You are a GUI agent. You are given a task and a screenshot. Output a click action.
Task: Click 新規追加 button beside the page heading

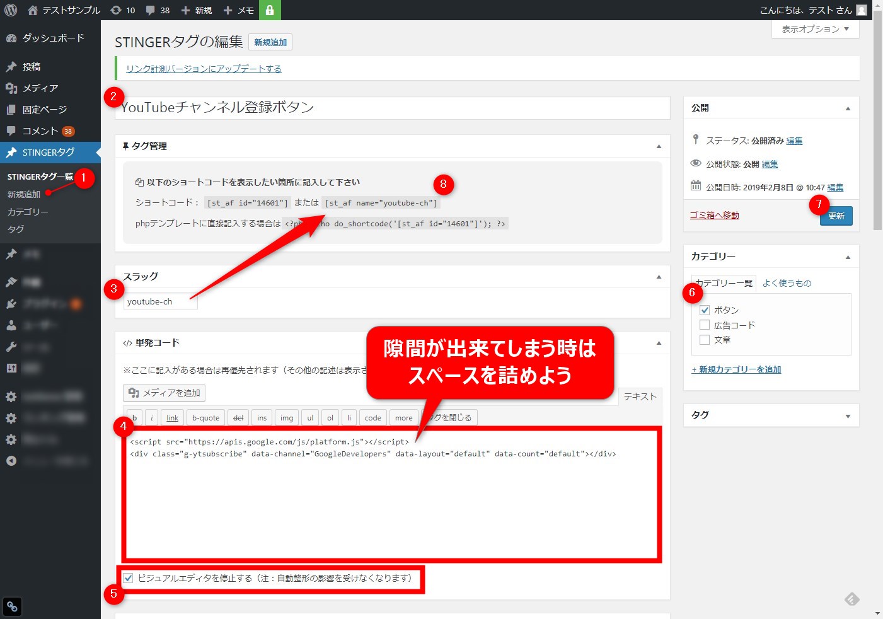(x=270, y=42)
